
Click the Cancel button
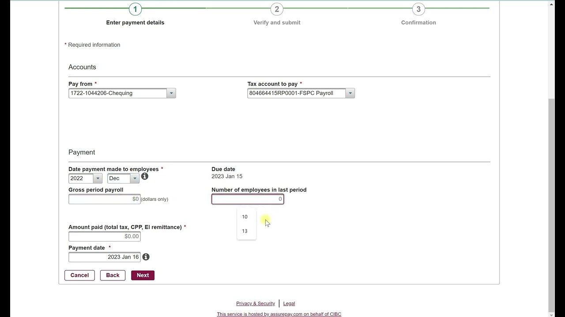coord(79,275)
